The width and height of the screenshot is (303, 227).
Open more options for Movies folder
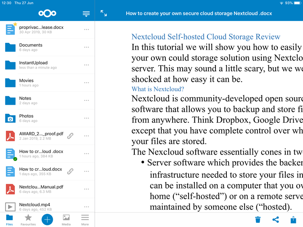87,83
